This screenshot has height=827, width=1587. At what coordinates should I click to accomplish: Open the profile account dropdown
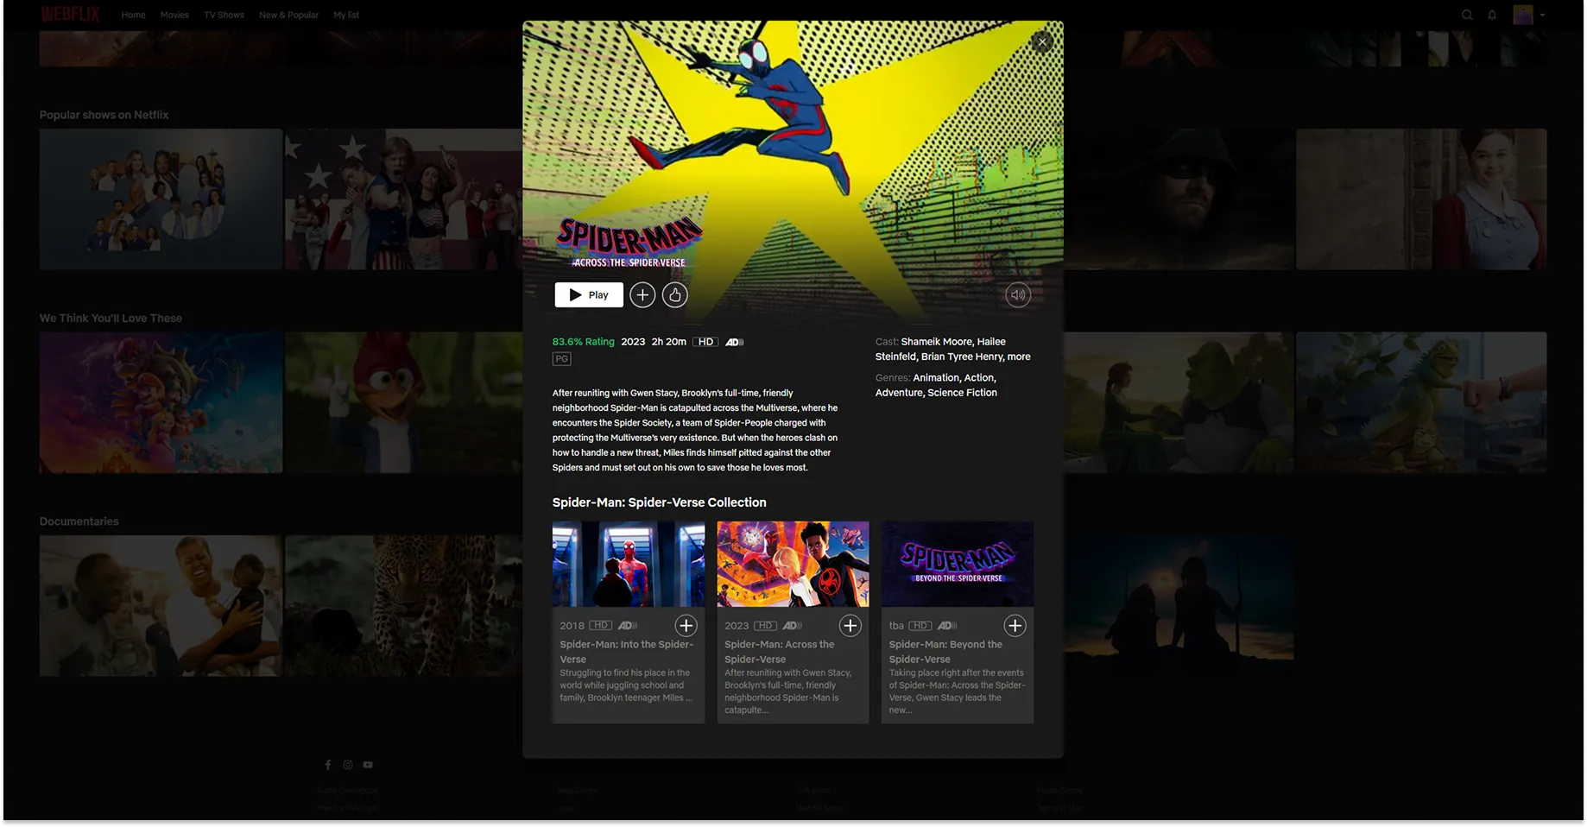[x=1525, y=15]
